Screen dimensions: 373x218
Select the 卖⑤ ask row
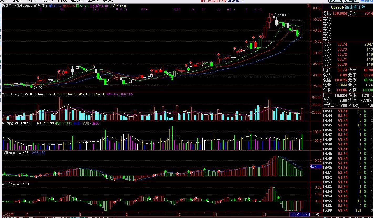[348, 19]
